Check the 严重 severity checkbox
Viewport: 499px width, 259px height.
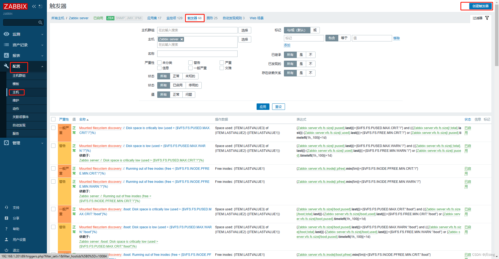click(x=222, y=63)
